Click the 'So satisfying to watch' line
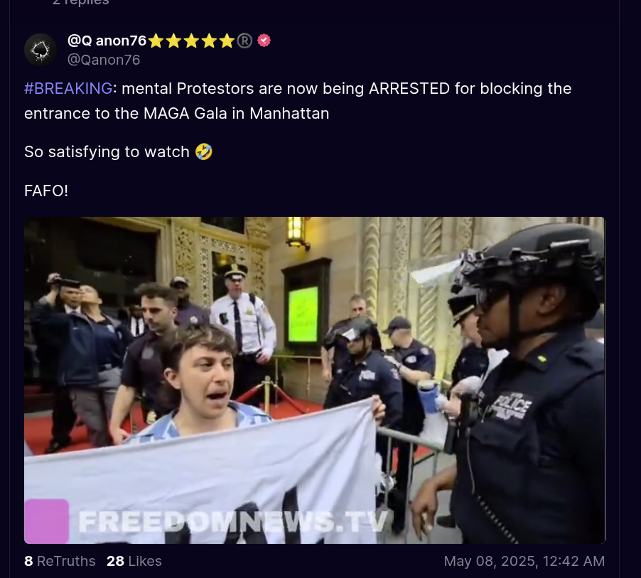641x578 pixels. click(x=107, y=151)
